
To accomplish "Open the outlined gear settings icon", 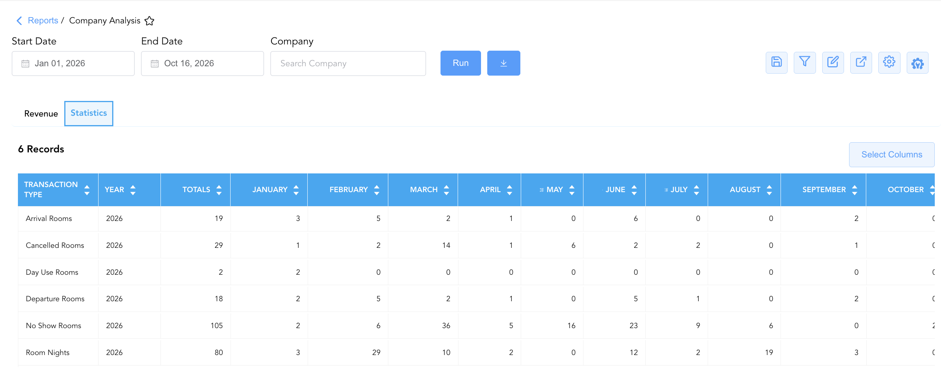I will (x=889, y=62).
